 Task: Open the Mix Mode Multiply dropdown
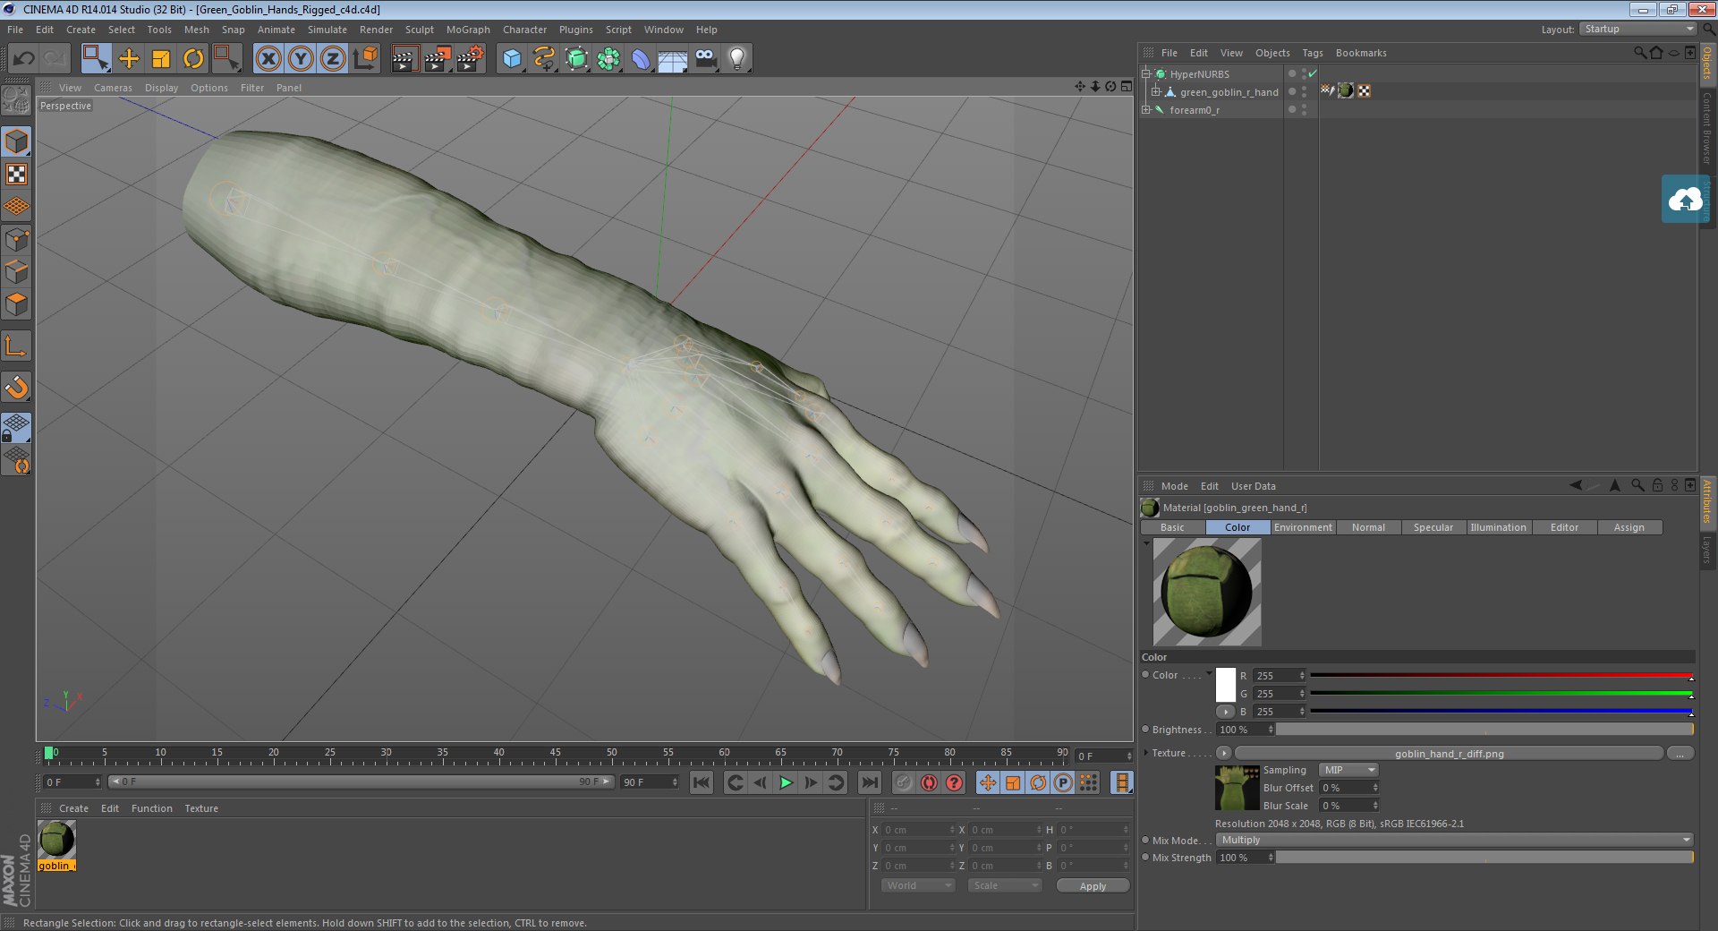point(1454,840)
